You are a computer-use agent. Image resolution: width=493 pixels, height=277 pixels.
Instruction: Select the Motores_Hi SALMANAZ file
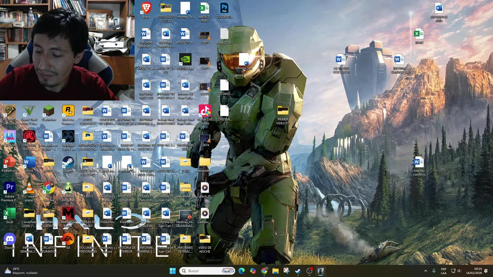click(185, 217)
